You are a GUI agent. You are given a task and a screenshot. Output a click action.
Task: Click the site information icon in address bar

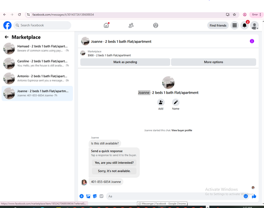(29, 15)
